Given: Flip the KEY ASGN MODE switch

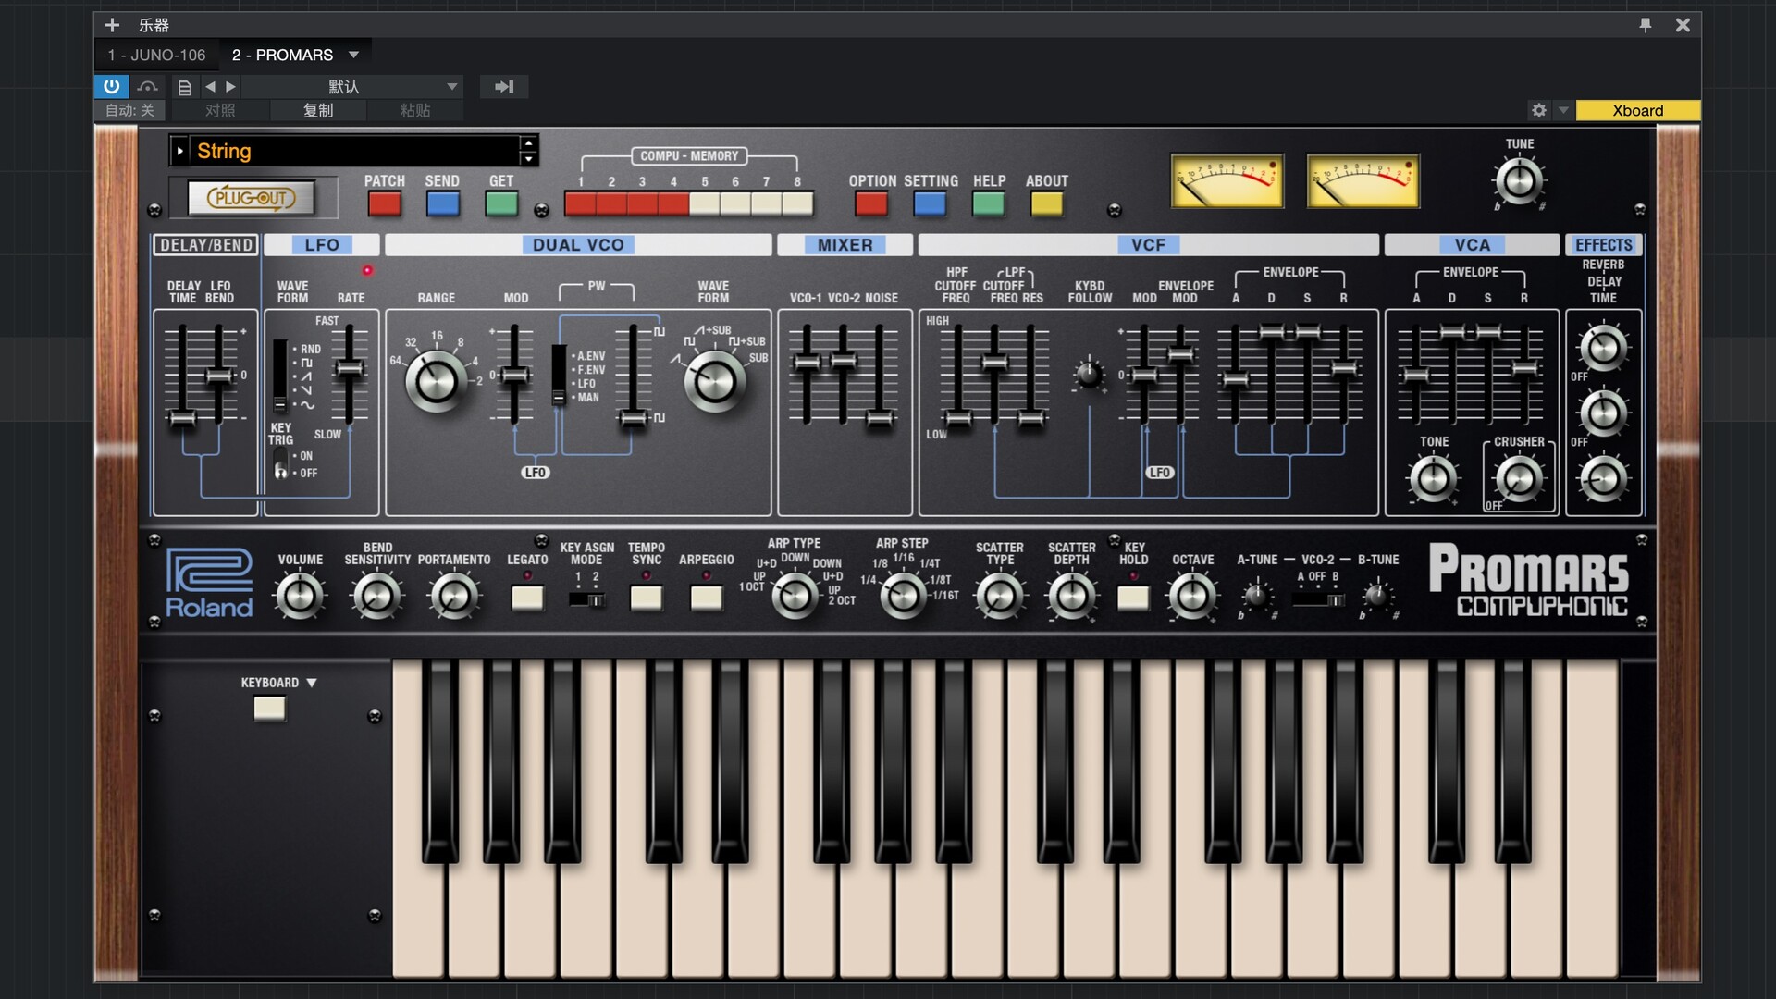Looking at the screenshot, I should [586, 600].
